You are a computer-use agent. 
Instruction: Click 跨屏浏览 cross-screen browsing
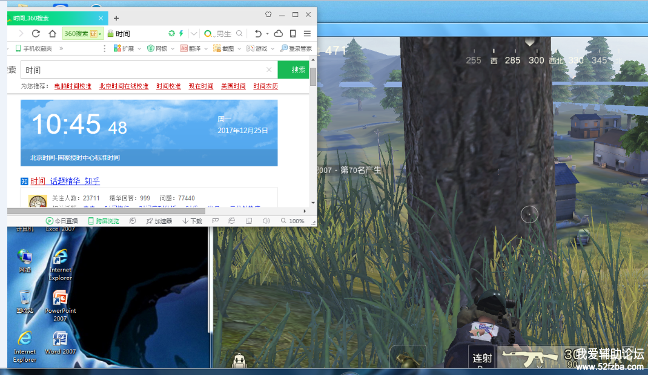(104, 221)
